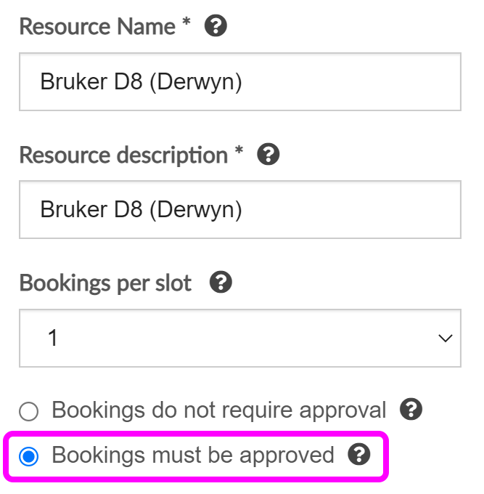
Task: Select 'Bookings do not require approval' radio button
Action: pos(29,412)
